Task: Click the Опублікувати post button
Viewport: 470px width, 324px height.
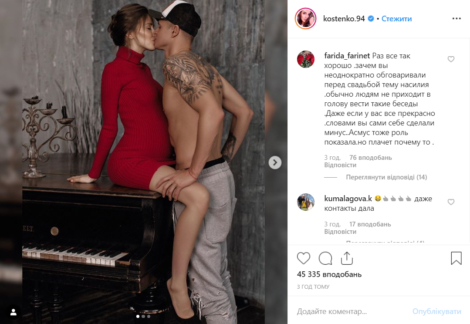Action: point(437,311)
